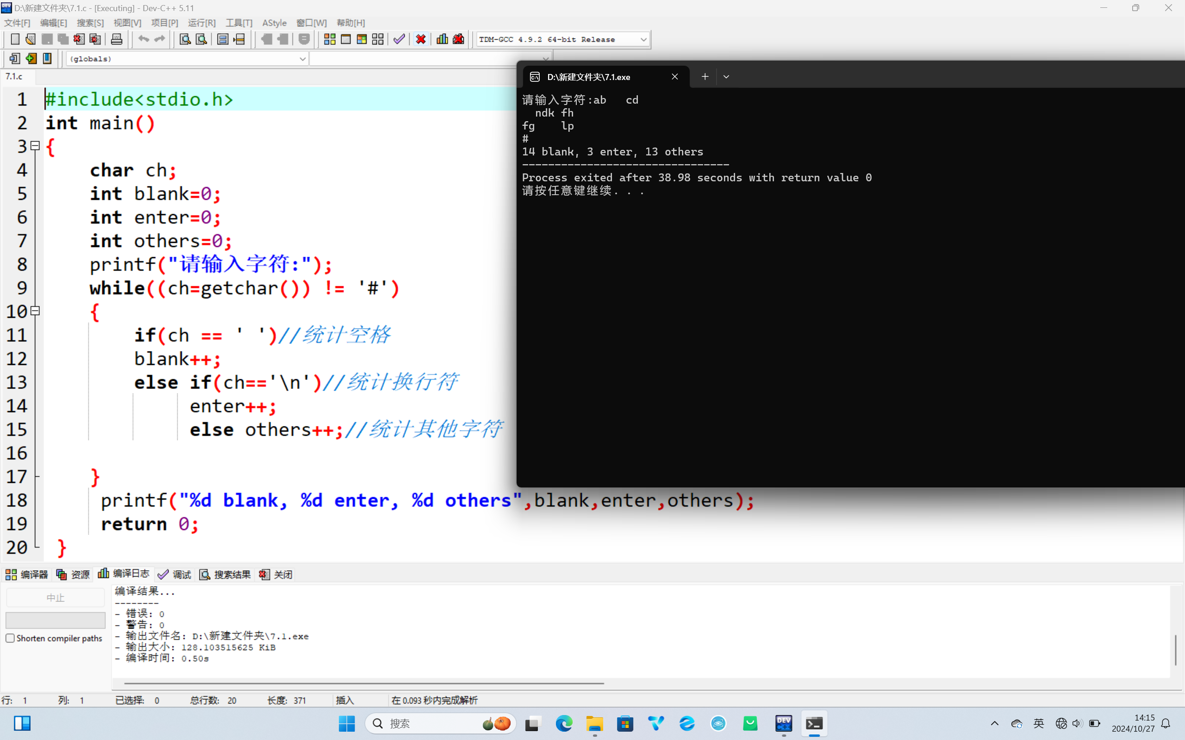The height and width of the screenshot is (740, 1185).
Task: Open the console tab list chevron
Action: [726, 77]
